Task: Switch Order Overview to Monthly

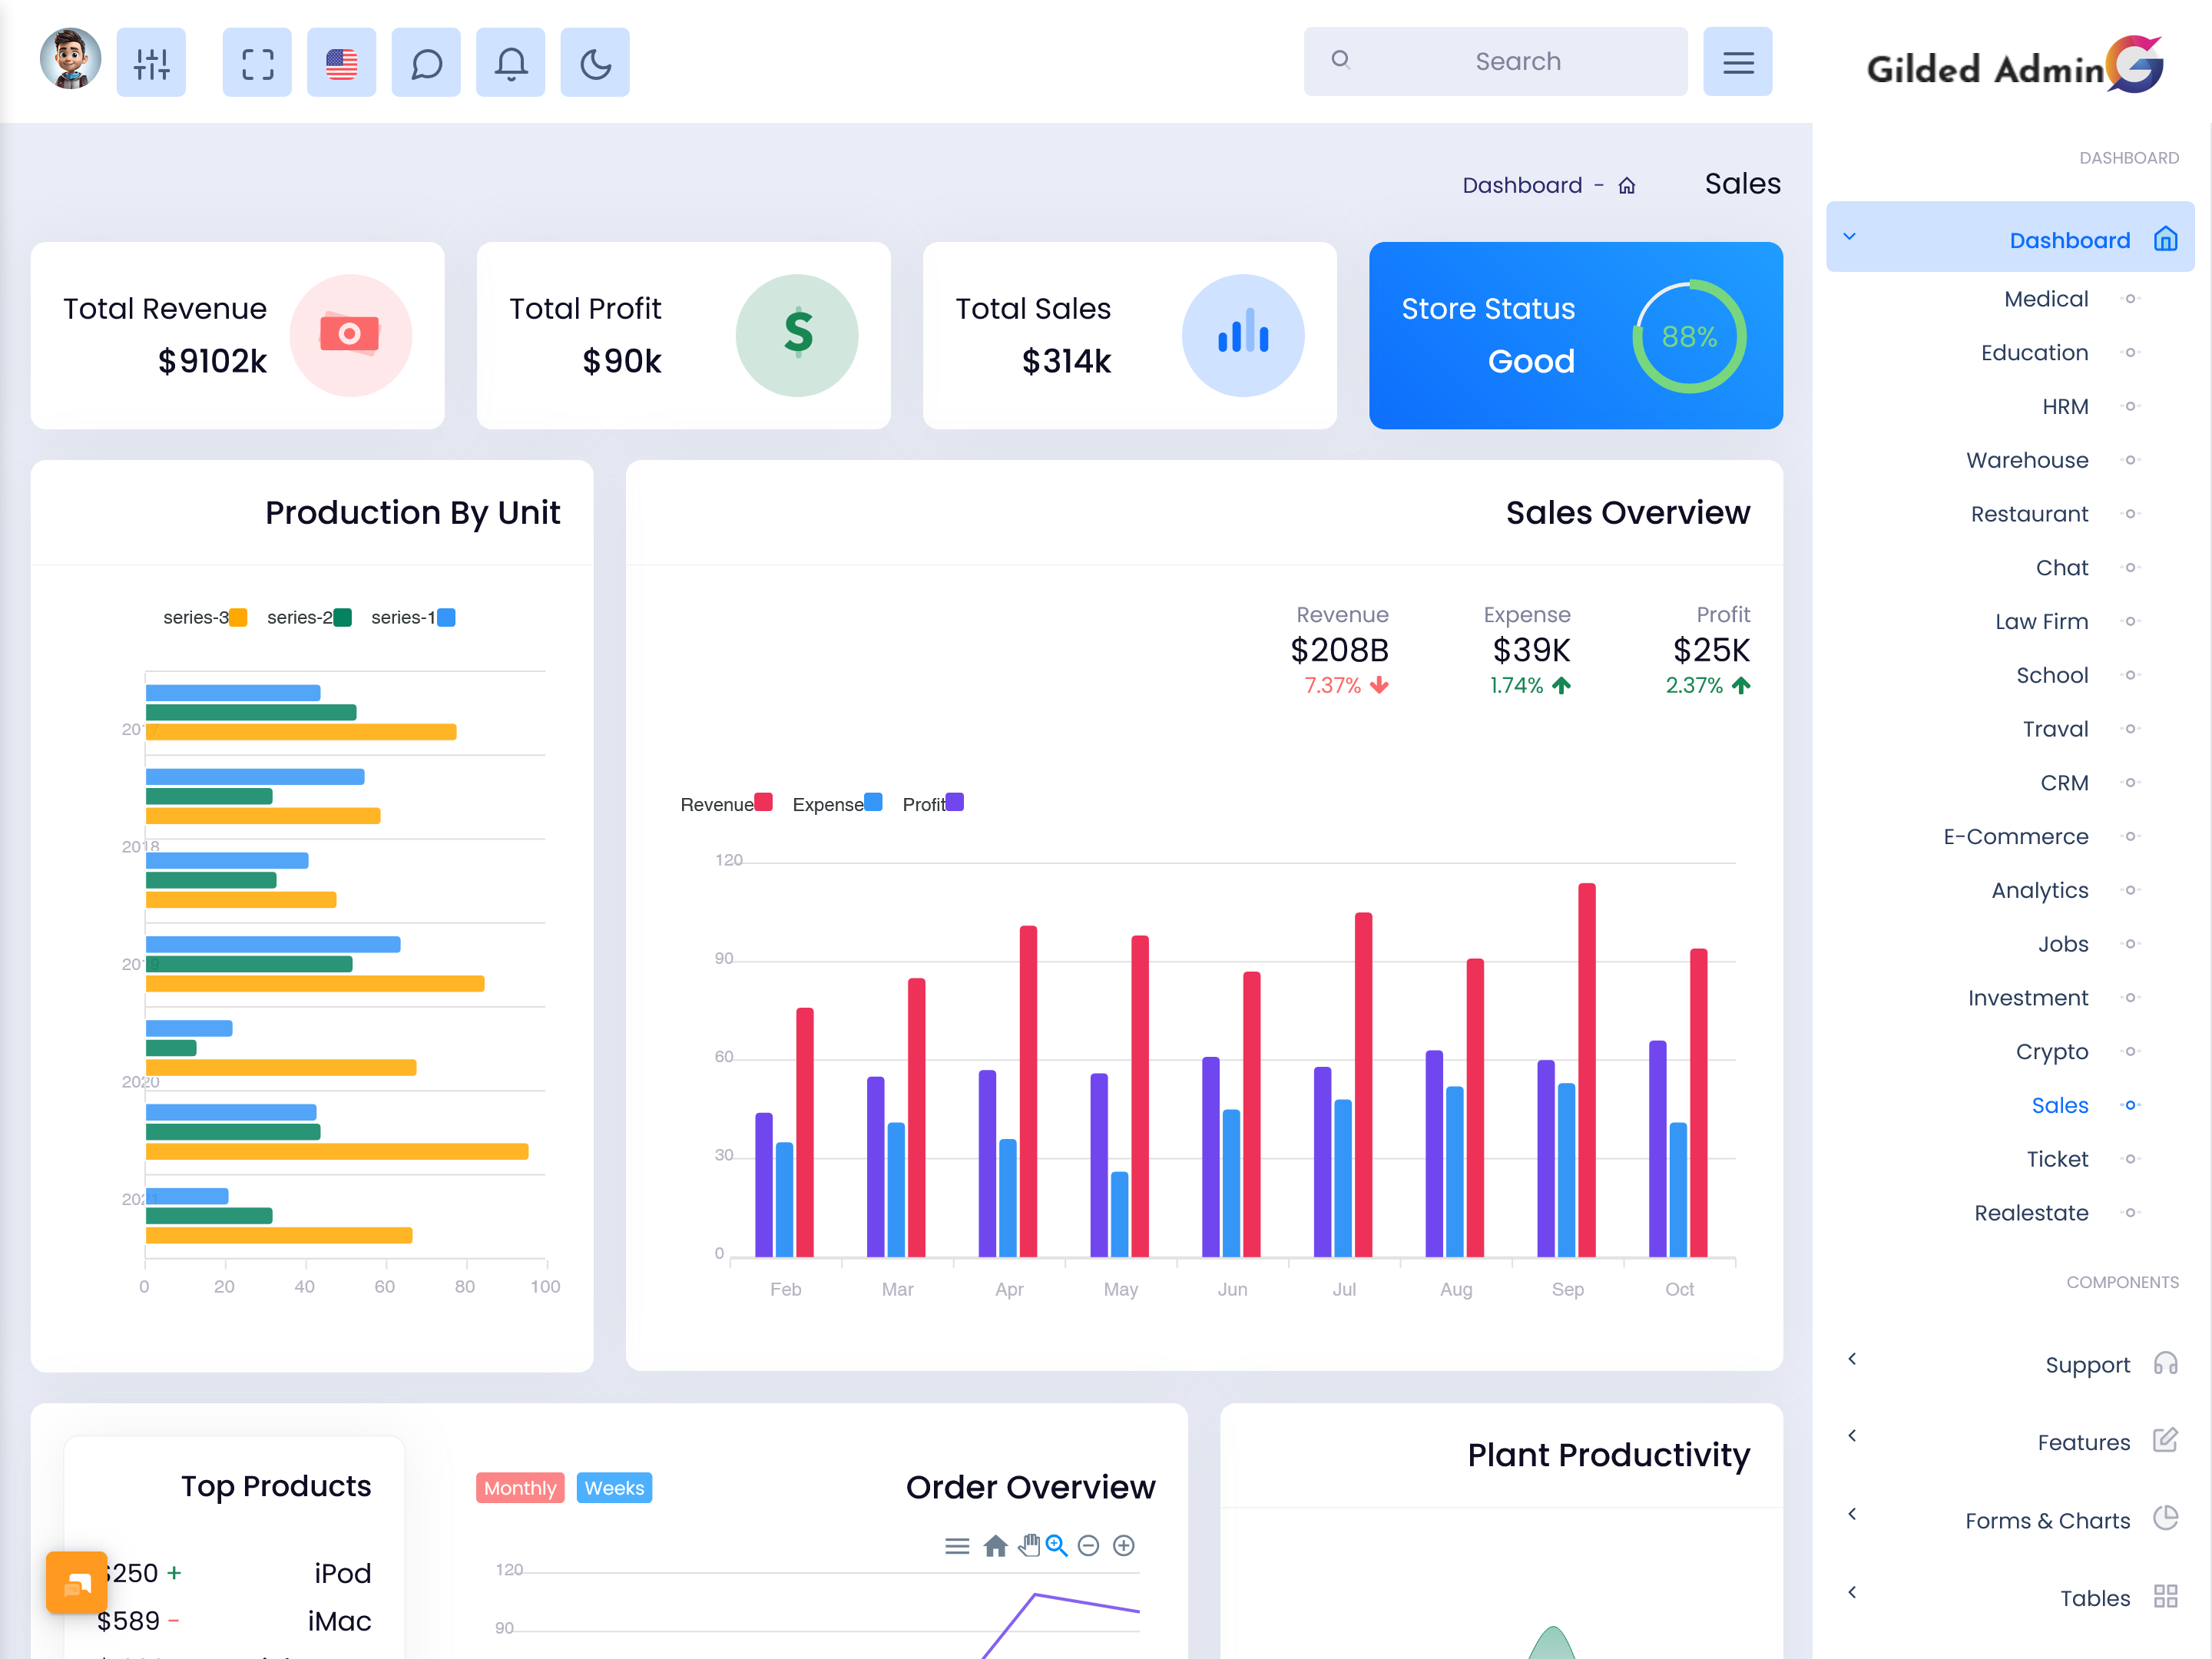Action: [520, 1488]
